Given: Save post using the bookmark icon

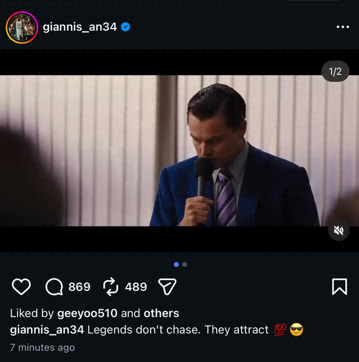Looking at the screenshot, I should [x=339, y=287].
